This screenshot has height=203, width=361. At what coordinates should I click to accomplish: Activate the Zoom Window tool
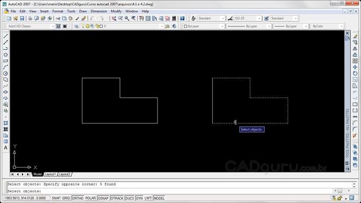[127, 19]
